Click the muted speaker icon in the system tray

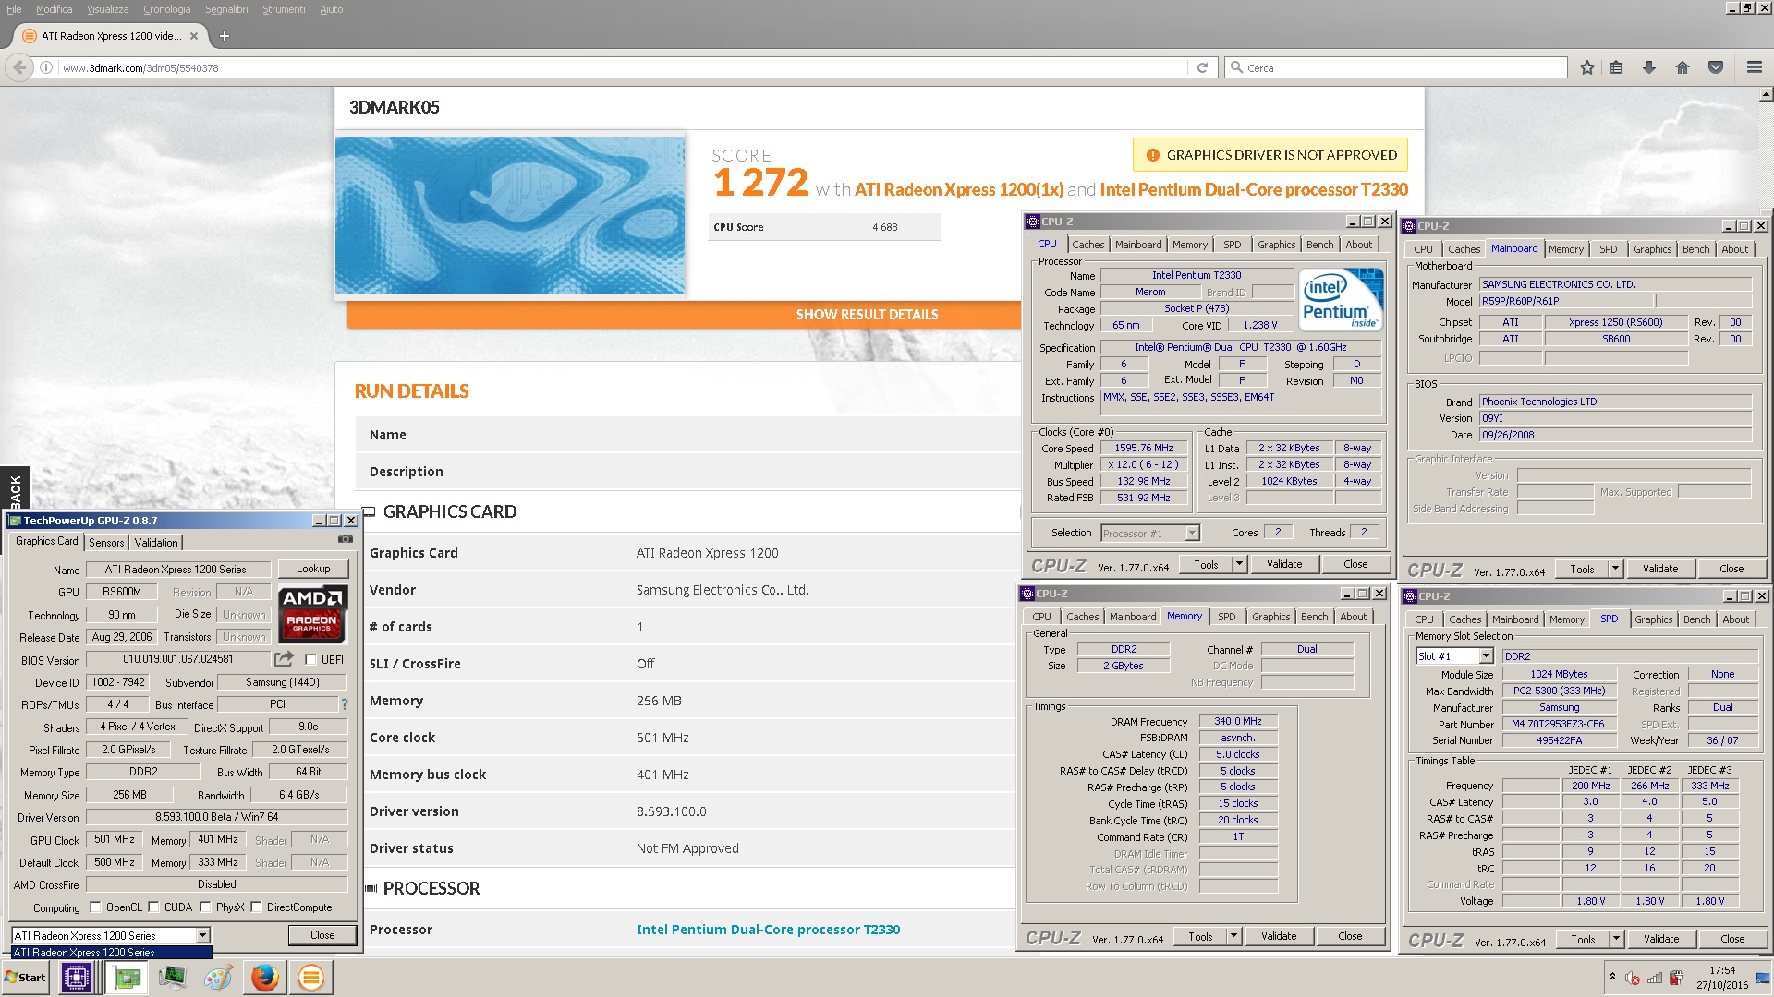[x=1633, y=979]
